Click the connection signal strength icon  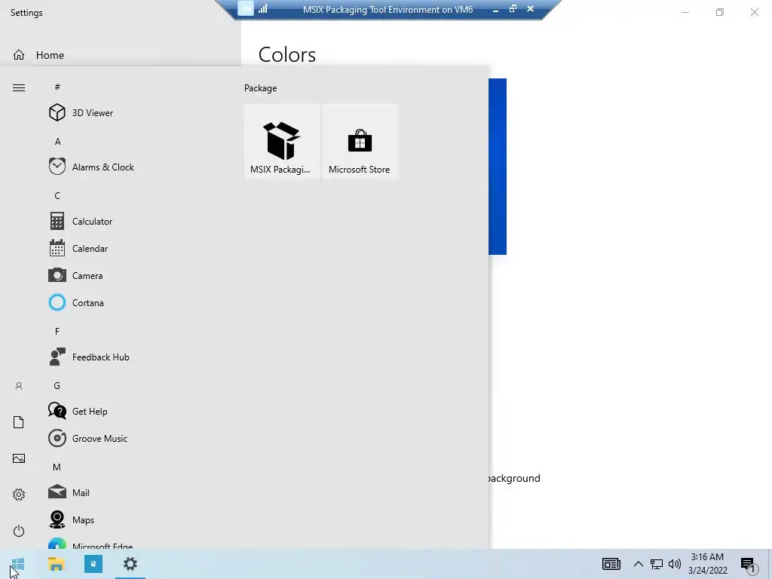click(x=263, y=9)
